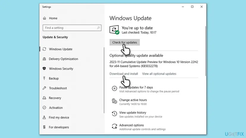Click 'Currently 14:00 to 19:00' text
Viewport: 246px width, 138px height.
133,104
